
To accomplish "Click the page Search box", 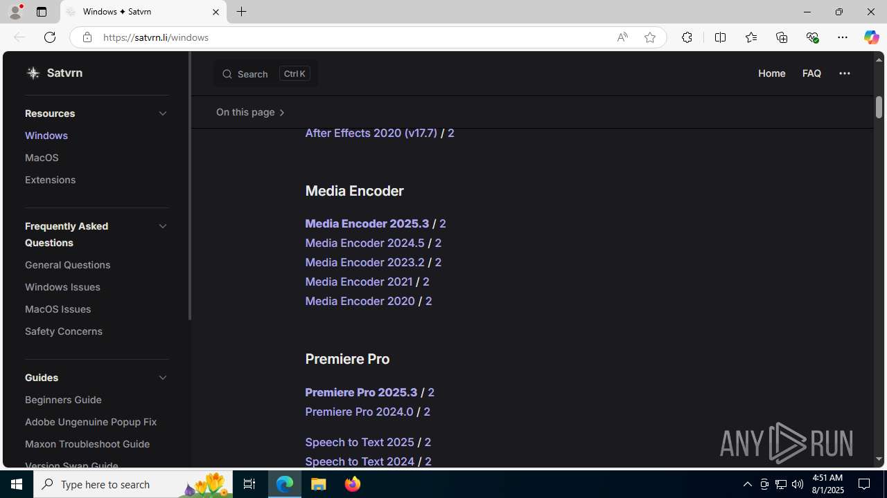I will tap(266, 74).
